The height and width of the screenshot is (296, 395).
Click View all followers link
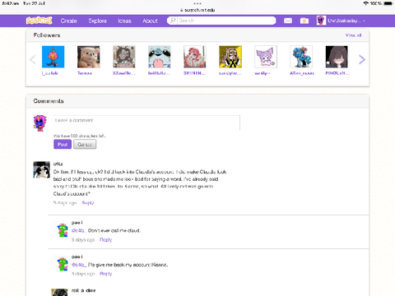[x=353, y=35]
